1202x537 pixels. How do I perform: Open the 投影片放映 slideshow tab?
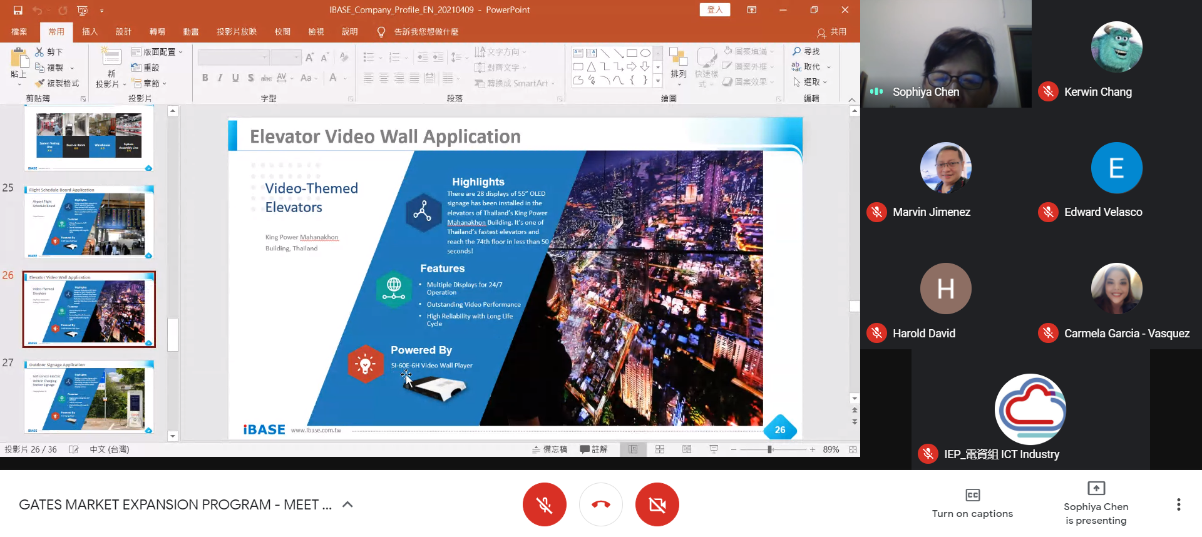[237, 32]
